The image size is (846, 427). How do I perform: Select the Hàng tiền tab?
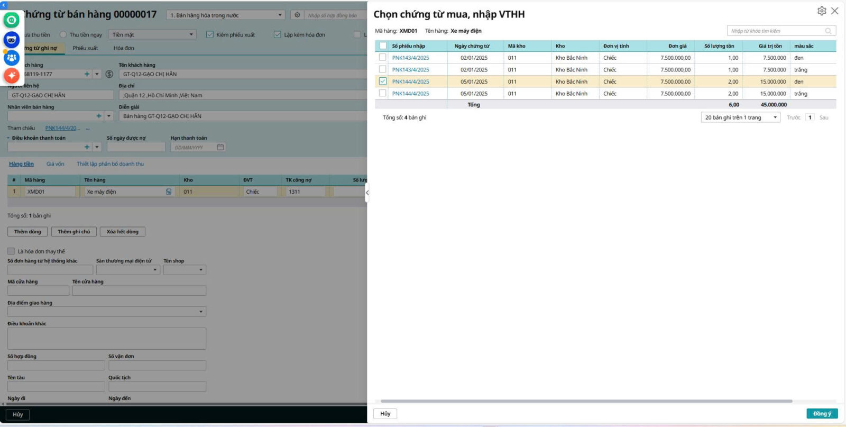[x=21, y=164]
